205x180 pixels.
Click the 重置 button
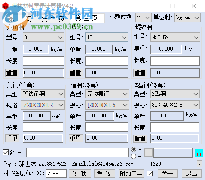click(104, 174)
